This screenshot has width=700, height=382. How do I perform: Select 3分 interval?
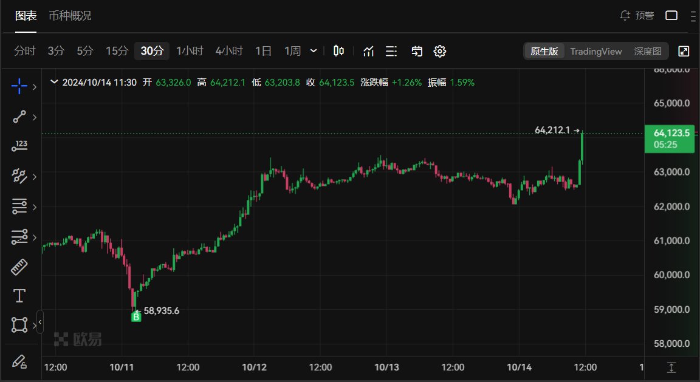click(56, 51)
